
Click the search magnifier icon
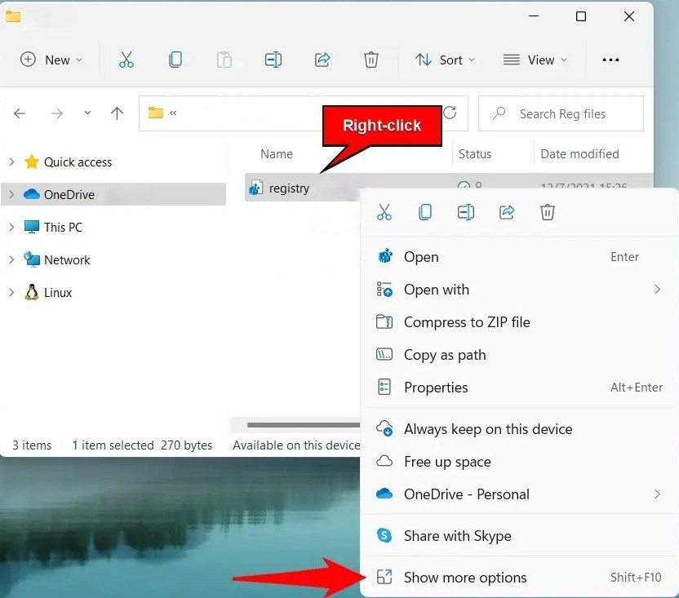coord(499,113)
